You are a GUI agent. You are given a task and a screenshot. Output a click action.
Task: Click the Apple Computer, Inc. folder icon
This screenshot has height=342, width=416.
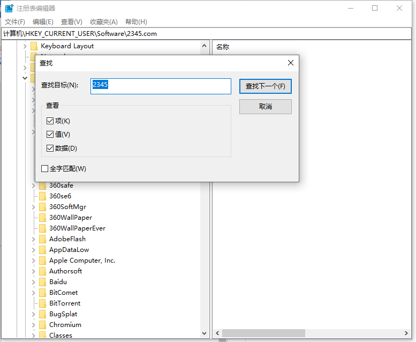[42, 261]
